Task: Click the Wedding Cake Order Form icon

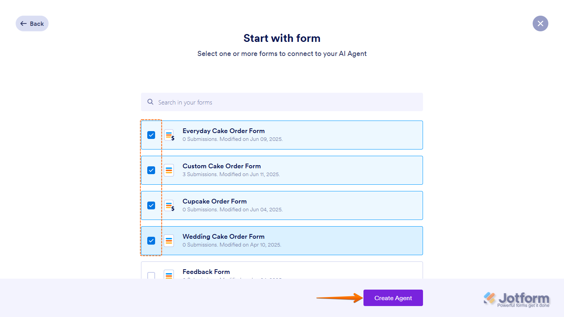Action: (x=169, y=241)
